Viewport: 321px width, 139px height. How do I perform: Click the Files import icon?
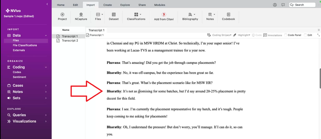[98, 14]
